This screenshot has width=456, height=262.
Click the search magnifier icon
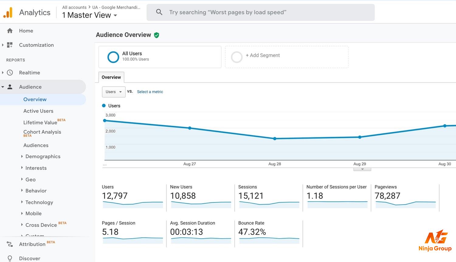point(159,12)
